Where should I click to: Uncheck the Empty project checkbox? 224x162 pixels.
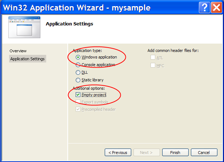coord(78,95)
